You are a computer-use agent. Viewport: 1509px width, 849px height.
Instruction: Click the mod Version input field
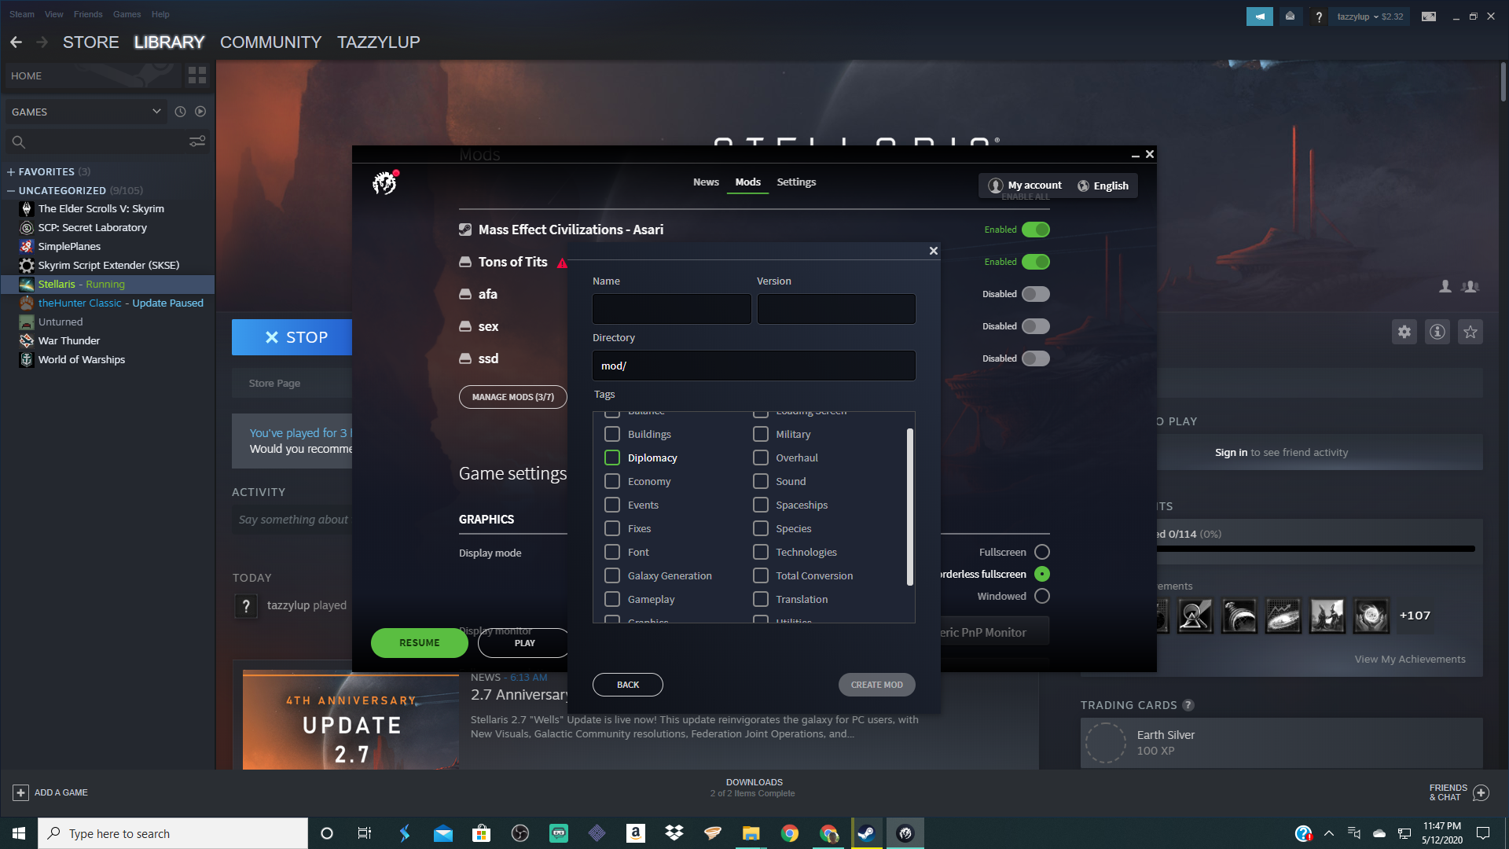[836, 309]
